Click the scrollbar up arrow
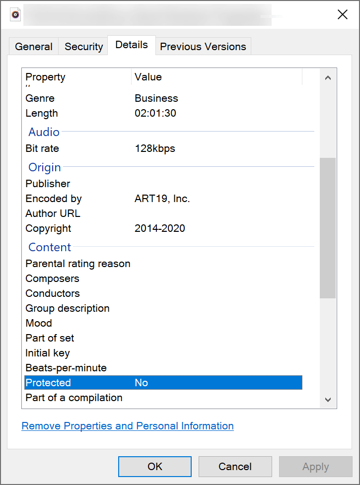Viewport: 360px width, 485px height. 328,77
